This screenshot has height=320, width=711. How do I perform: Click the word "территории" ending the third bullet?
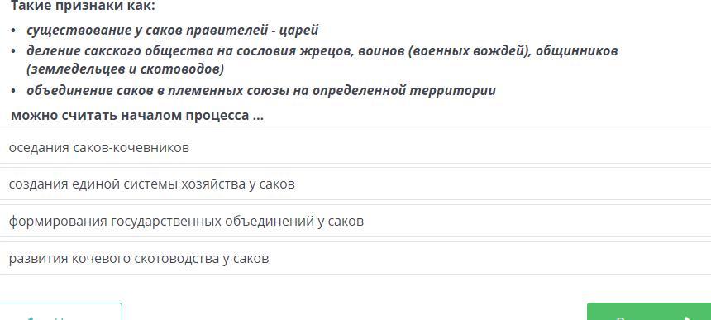click(452, 91)
